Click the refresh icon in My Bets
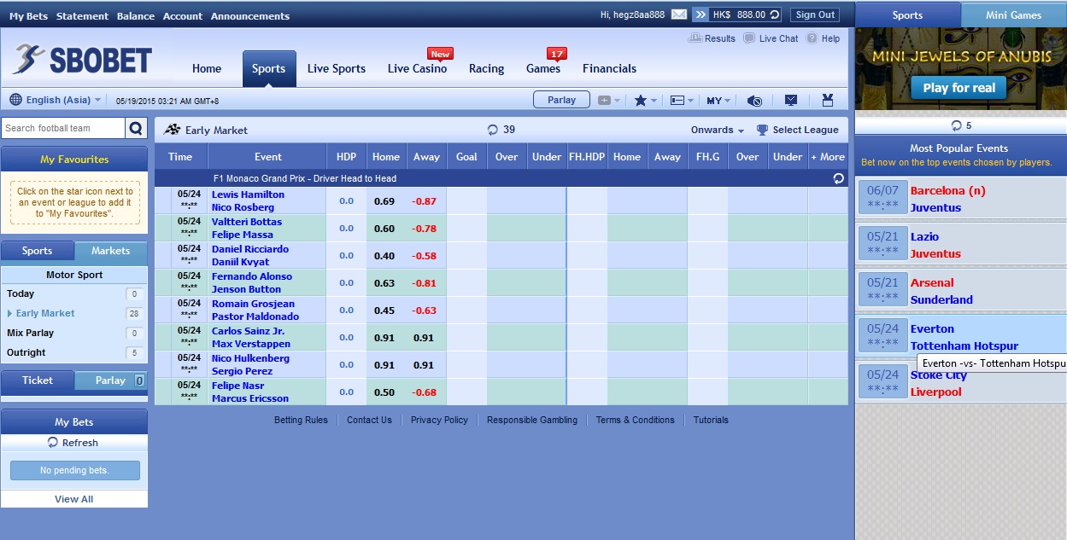The width and height of the screenshot is (1067, 540). pyautogui.click(x=53, y=443)
